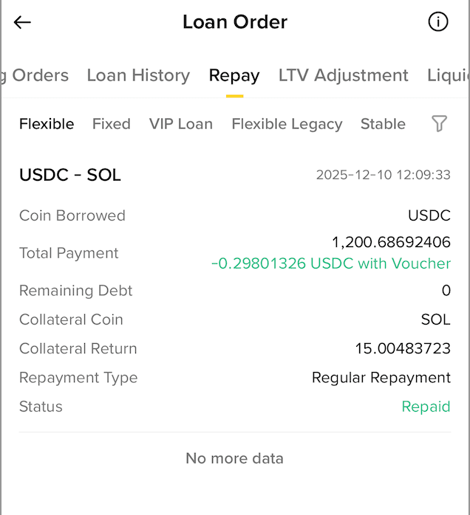The image size is (470, 515).
Task: Switch to VIP Loan filter
Action: point(181,124)
